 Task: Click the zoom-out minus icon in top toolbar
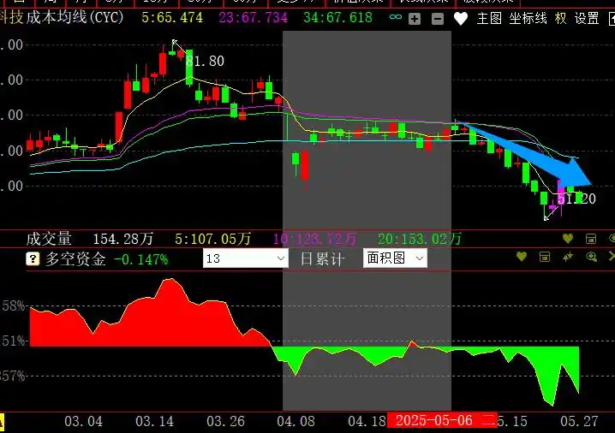437,18
